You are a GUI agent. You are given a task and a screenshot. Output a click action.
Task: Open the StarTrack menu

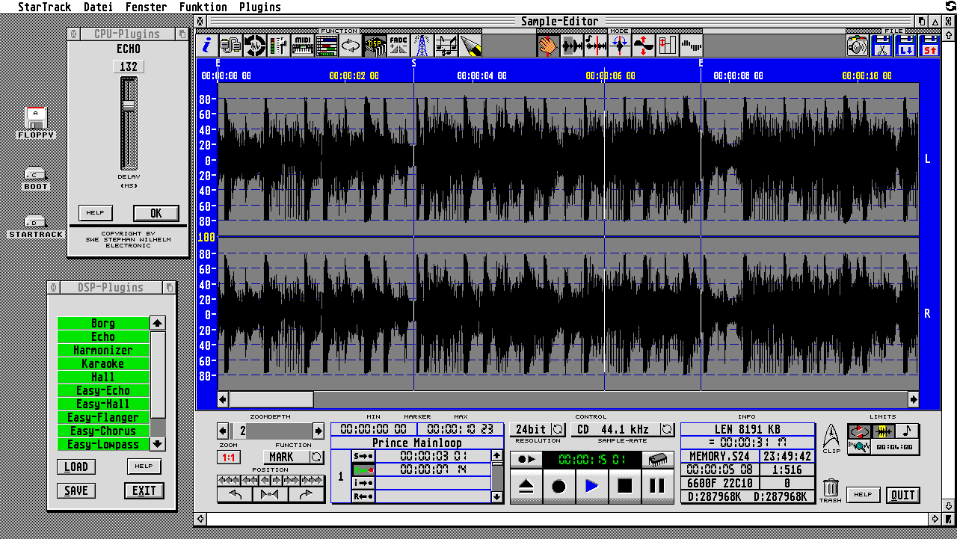click(x=45, y=7)
